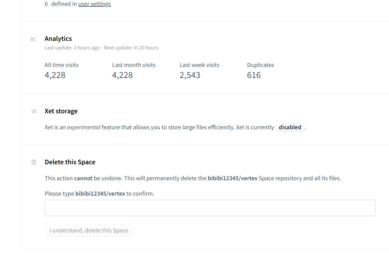Click the Last week visits number 2,543
This screenshot has height=257, width=389.
(x=190, y=75)
